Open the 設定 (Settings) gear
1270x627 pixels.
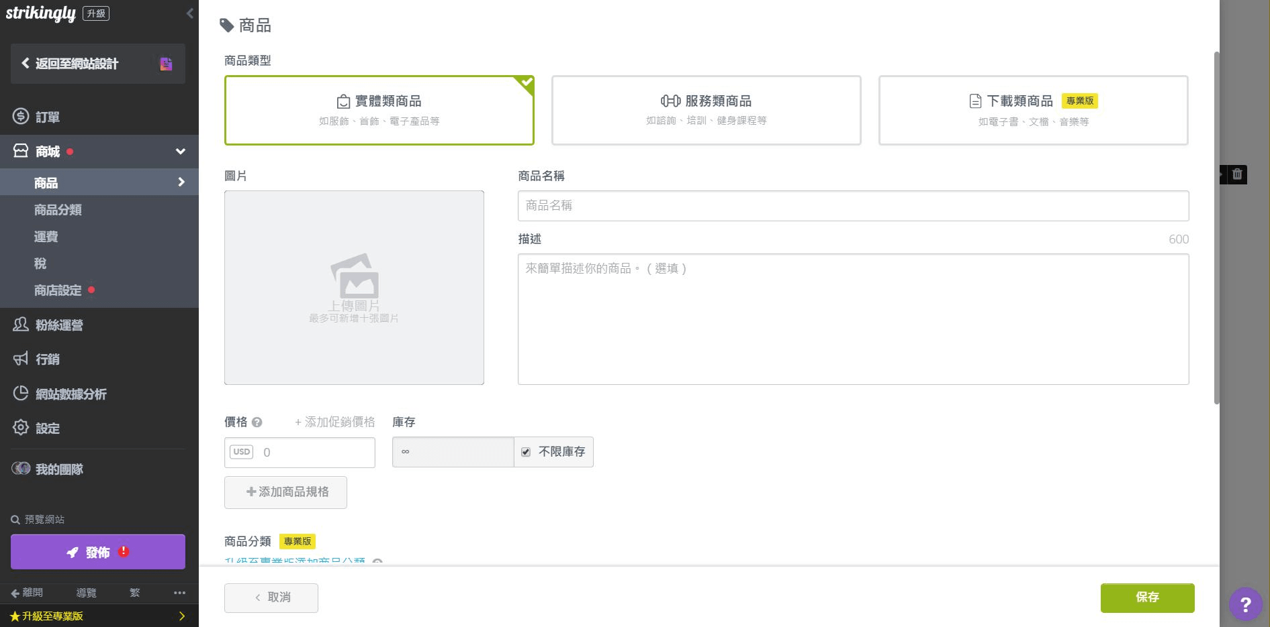coord(48,428)
